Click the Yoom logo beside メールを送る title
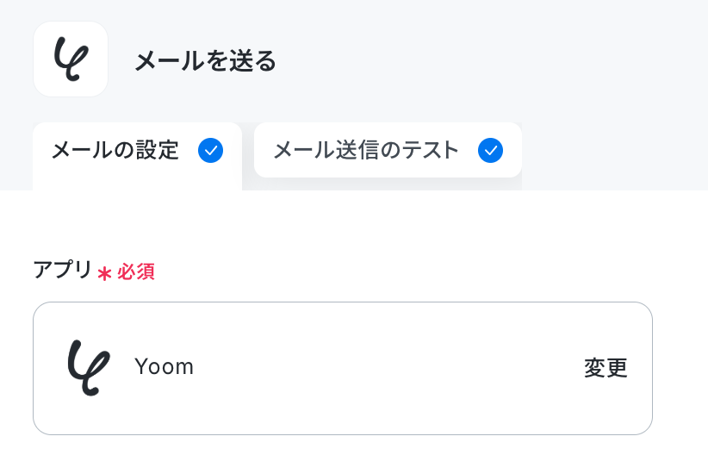708x455 pixels. click(71, 59)
